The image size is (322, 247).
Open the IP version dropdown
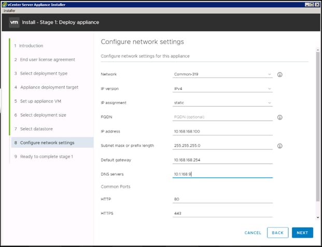(x=222, y=89)
